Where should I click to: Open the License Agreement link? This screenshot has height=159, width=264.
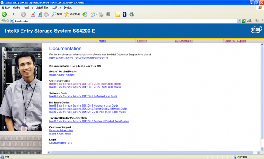tap(61, 143)
